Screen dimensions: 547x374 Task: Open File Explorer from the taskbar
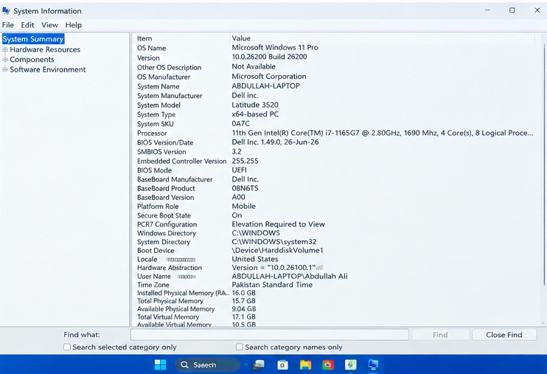click(306, 365)
